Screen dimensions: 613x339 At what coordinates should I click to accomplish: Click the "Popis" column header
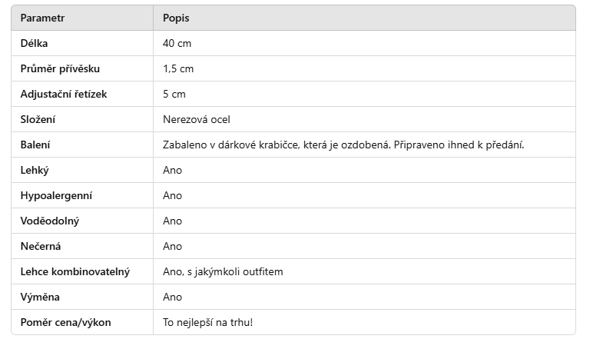click(x=176, y=18)
